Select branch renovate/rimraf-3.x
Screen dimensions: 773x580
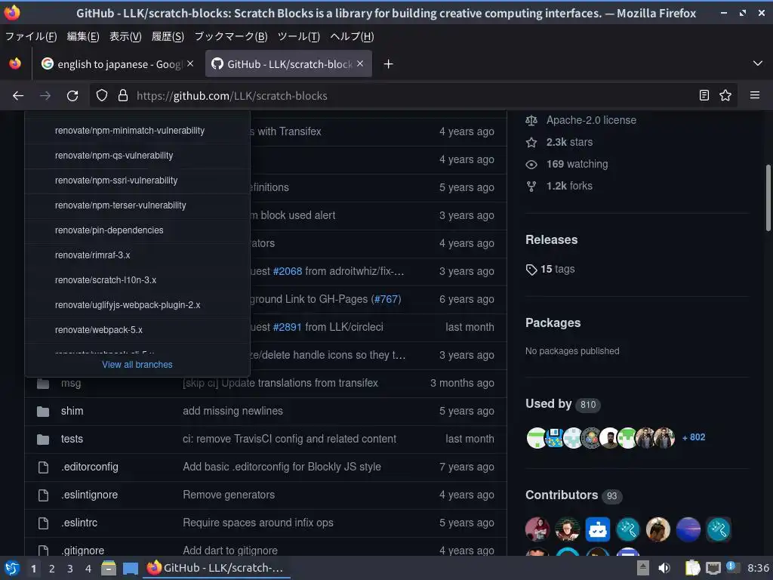pyautogui.click(x=137, y=255)
